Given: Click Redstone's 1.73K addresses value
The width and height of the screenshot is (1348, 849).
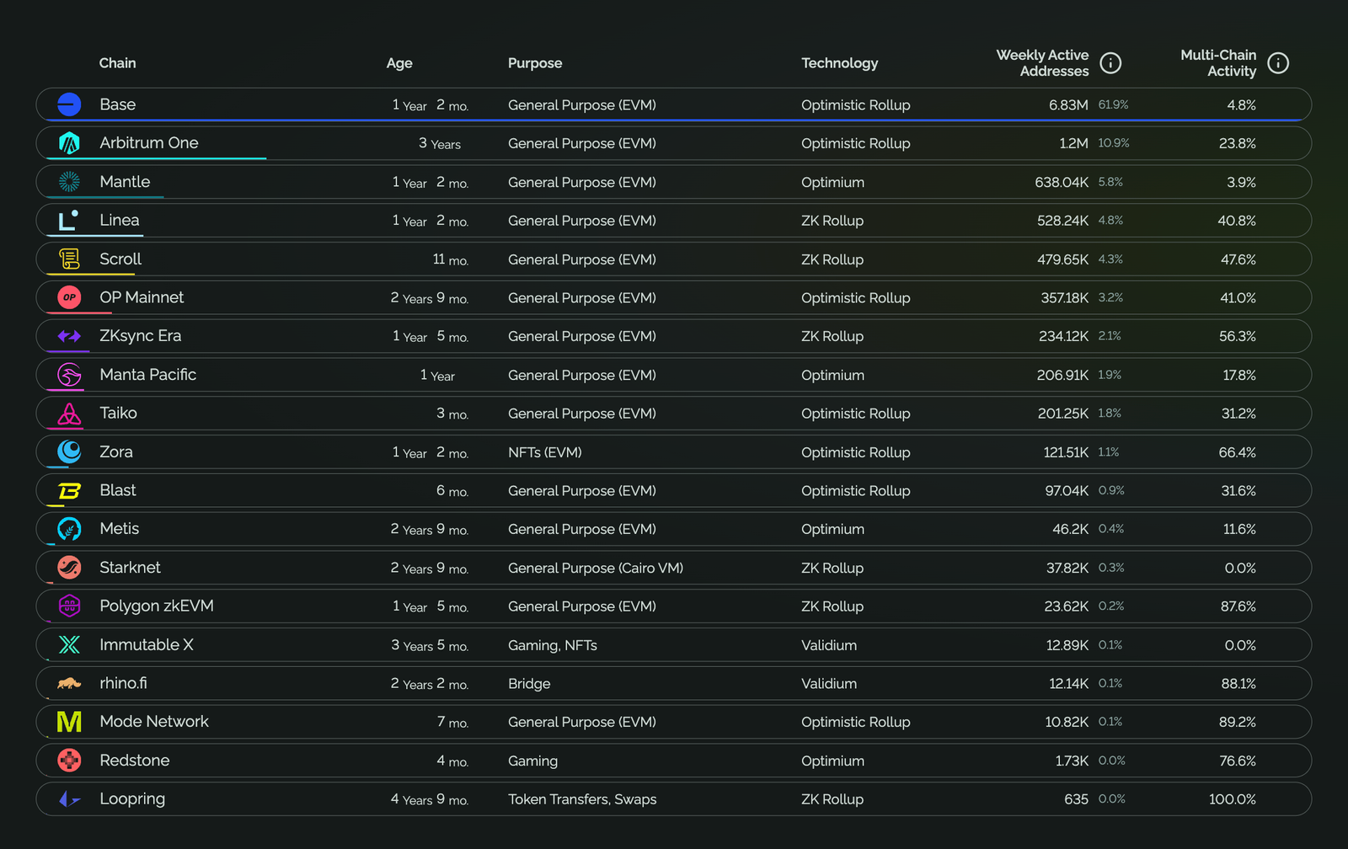Looking at the screenshot, I should pyautogui.click(x=1072, y=761).
